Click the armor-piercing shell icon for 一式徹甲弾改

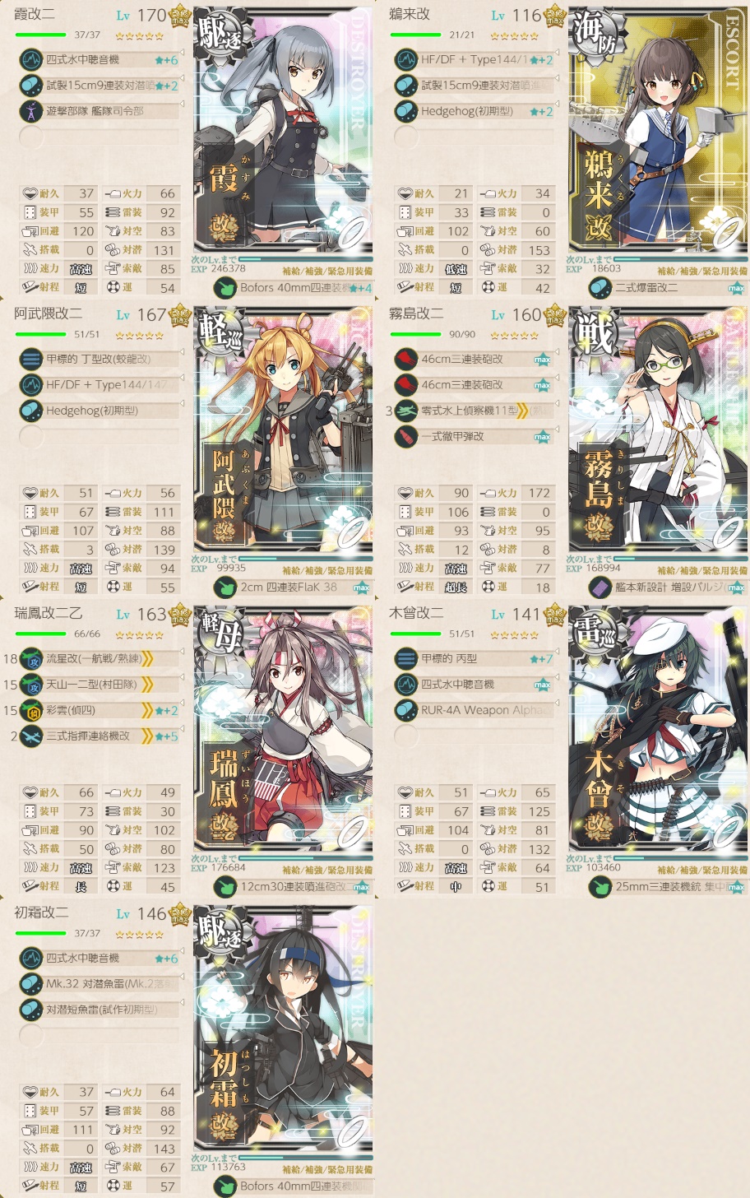(406, 435)
